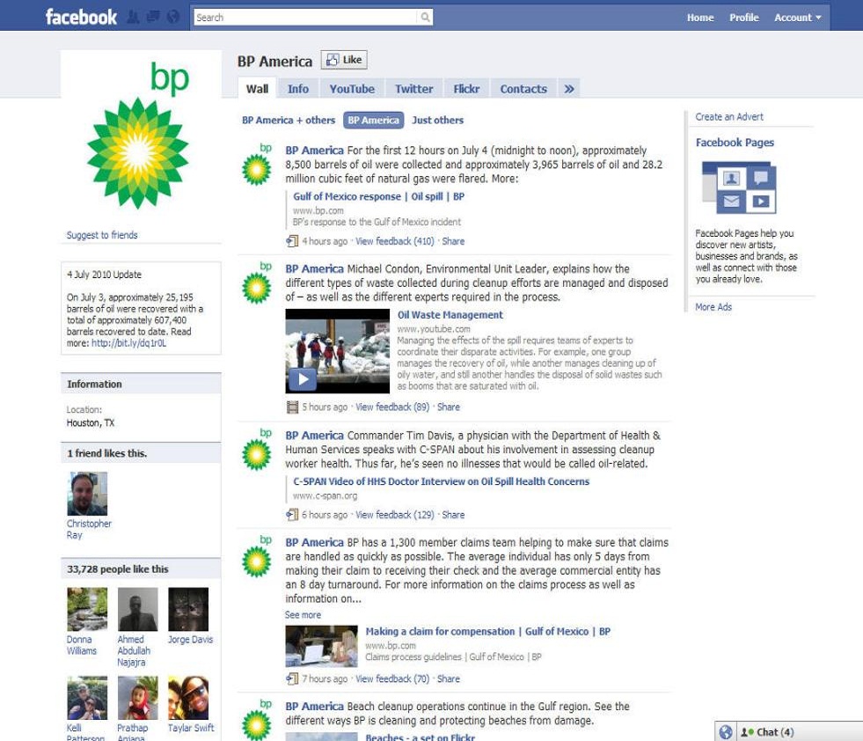Click the Taylar Swift name link

point(191,728)
